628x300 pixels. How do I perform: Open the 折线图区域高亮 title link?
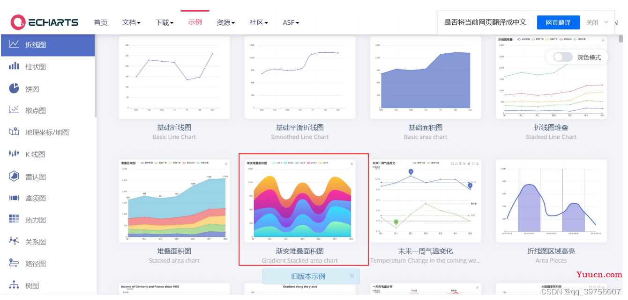tap(551, 251)
